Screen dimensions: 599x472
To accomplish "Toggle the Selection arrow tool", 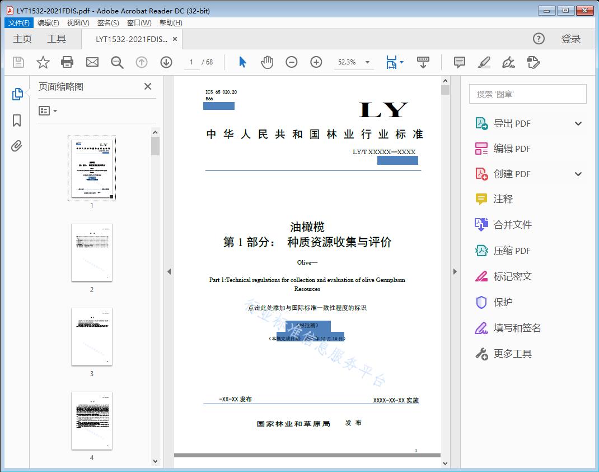I will click(x=242, y=62).
